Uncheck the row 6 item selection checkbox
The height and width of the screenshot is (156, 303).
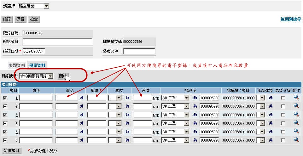click(5, 140)
